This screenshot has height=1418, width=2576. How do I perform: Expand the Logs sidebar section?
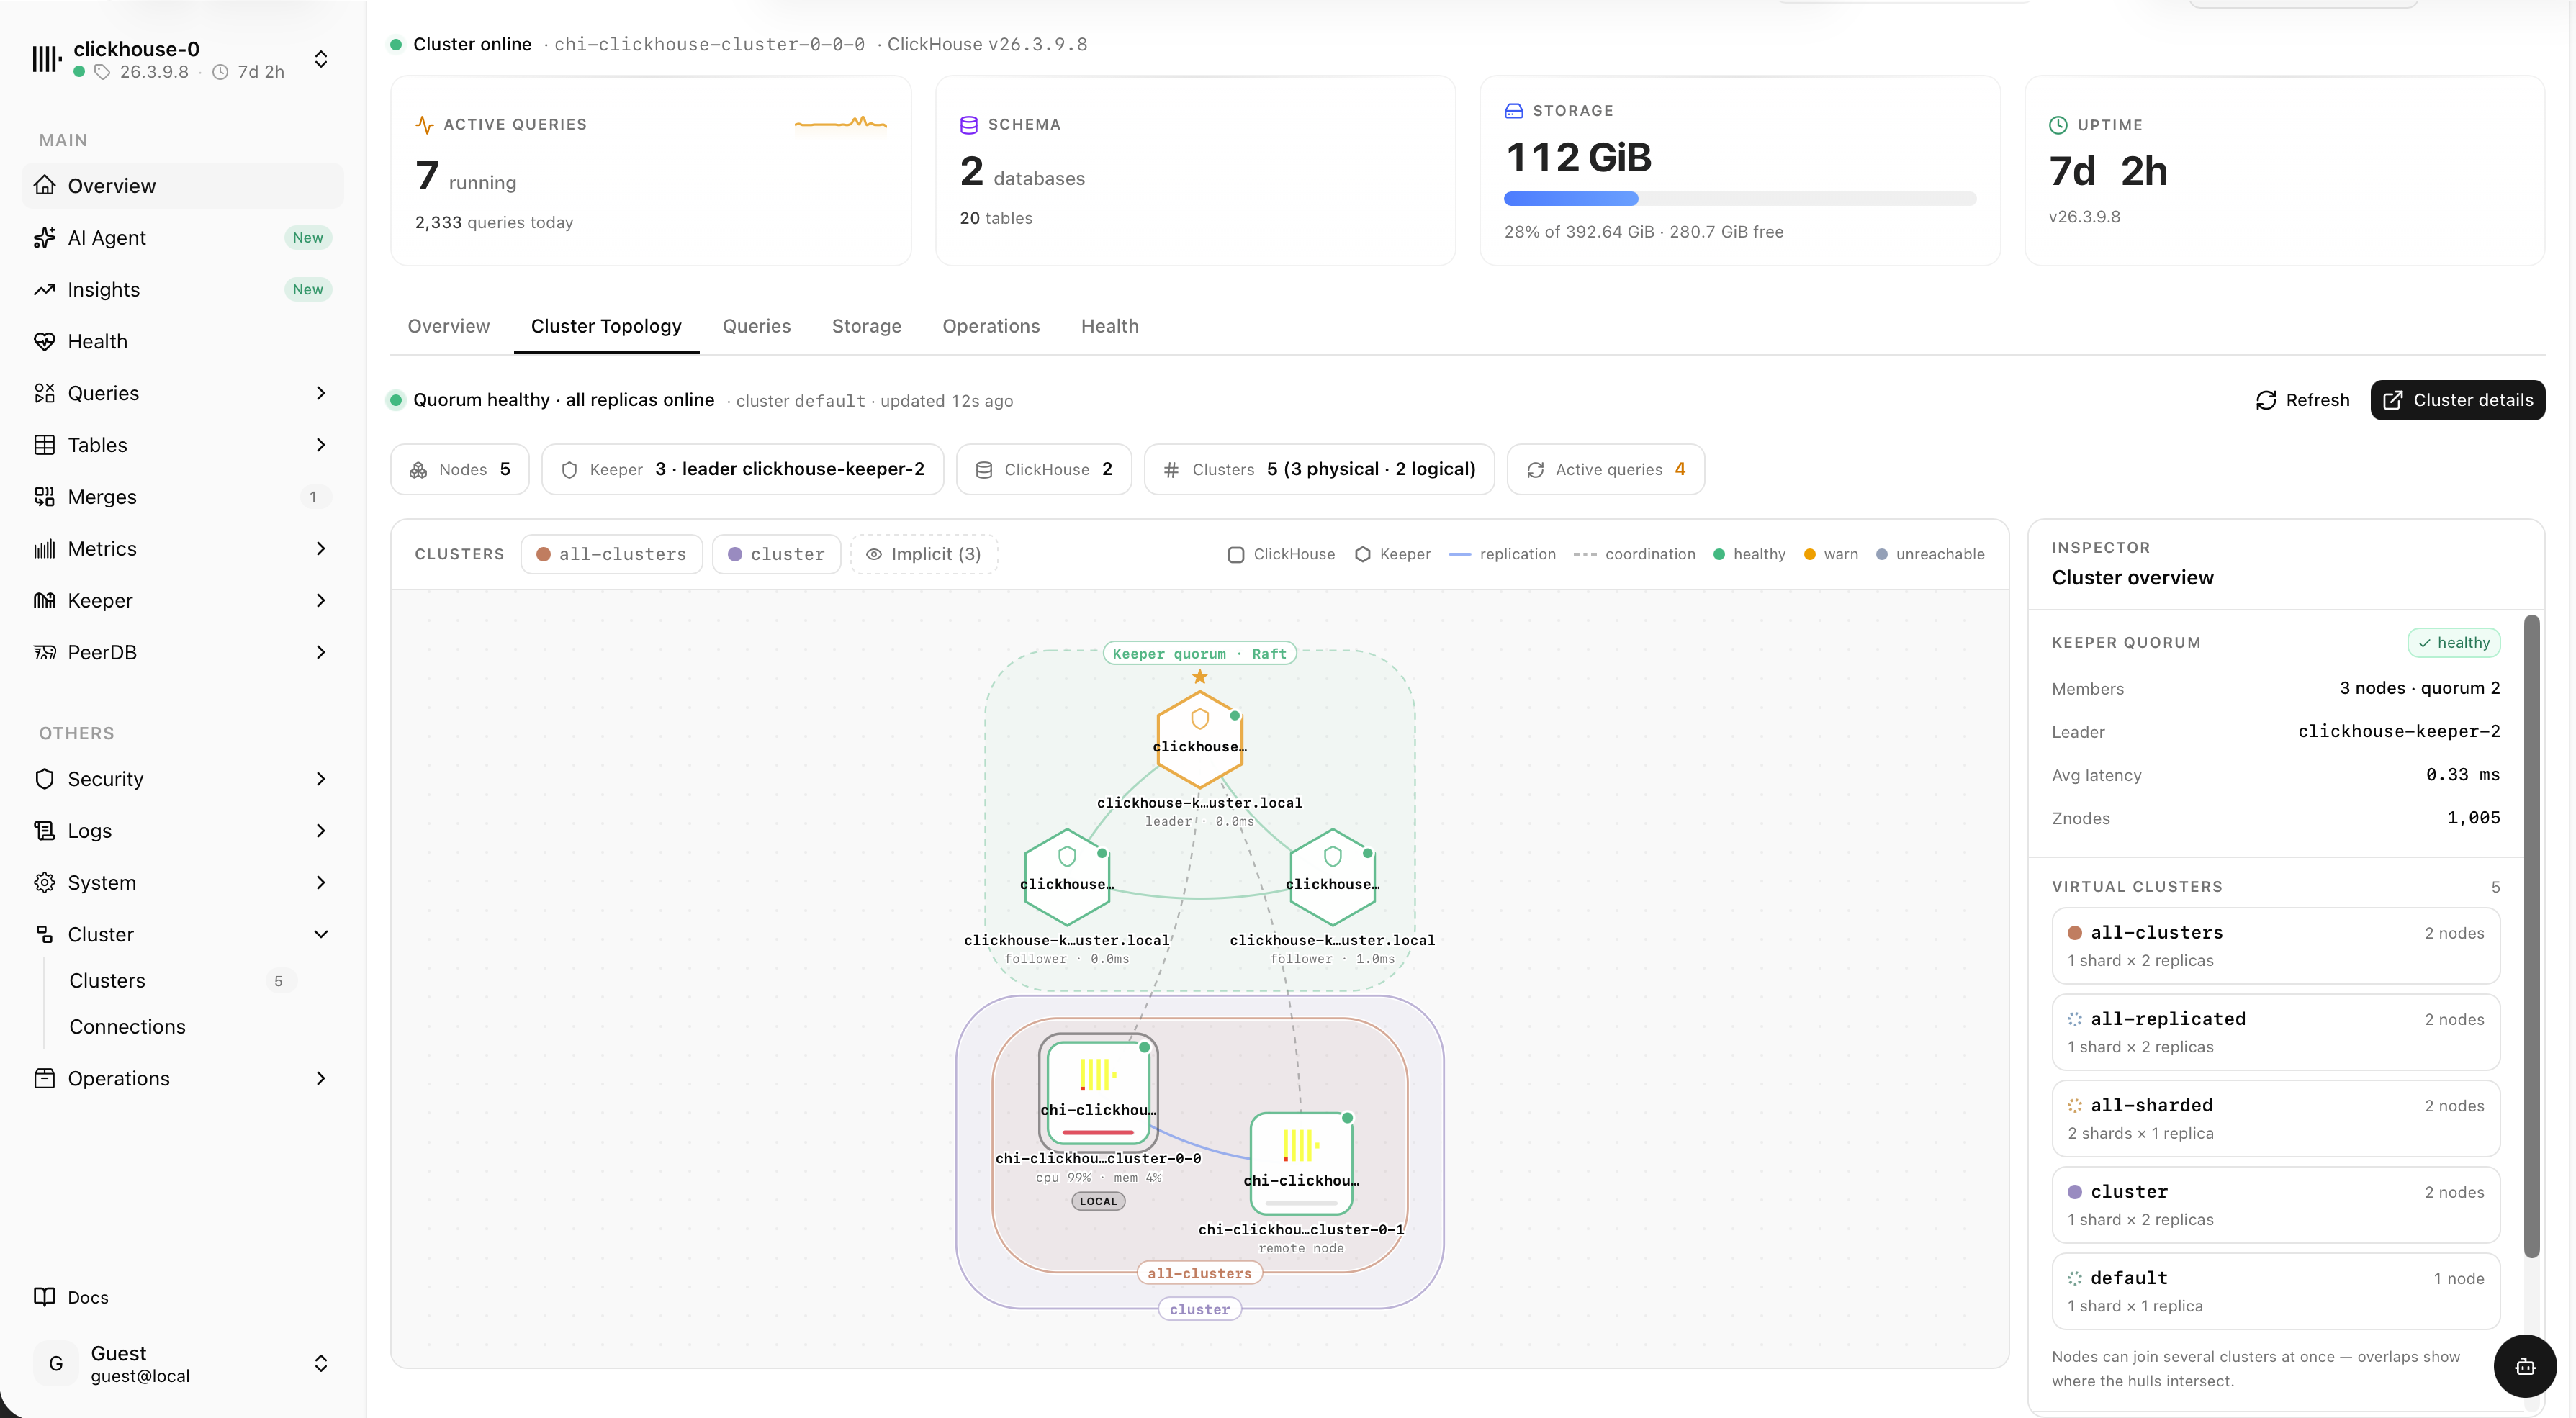(321, 831)
